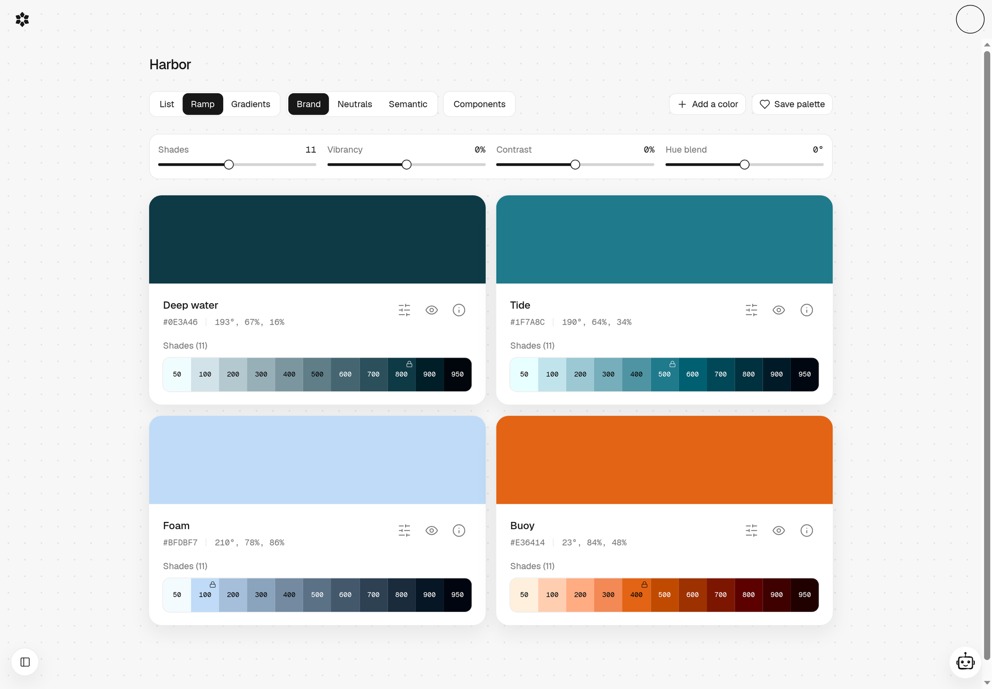Image resolution: width=992 pixels, height=689 pixels.
Task: Toggle visibility eye for Buoy
Action: coord(779,531)
